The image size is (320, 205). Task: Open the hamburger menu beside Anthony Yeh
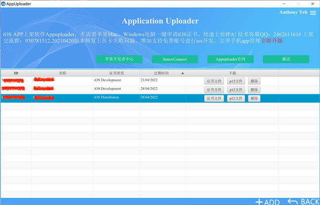pyautogui.click(x=313, y=13)
